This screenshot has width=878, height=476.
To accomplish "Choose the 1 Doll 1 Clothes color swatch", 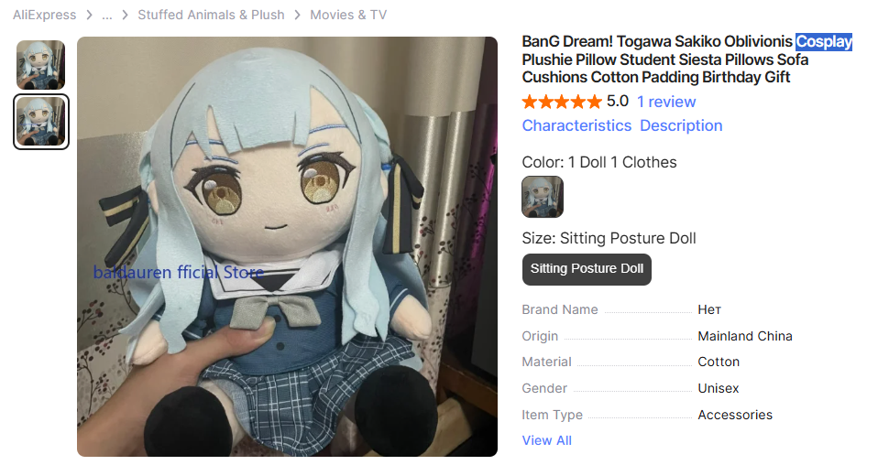I will click(543, 197).
